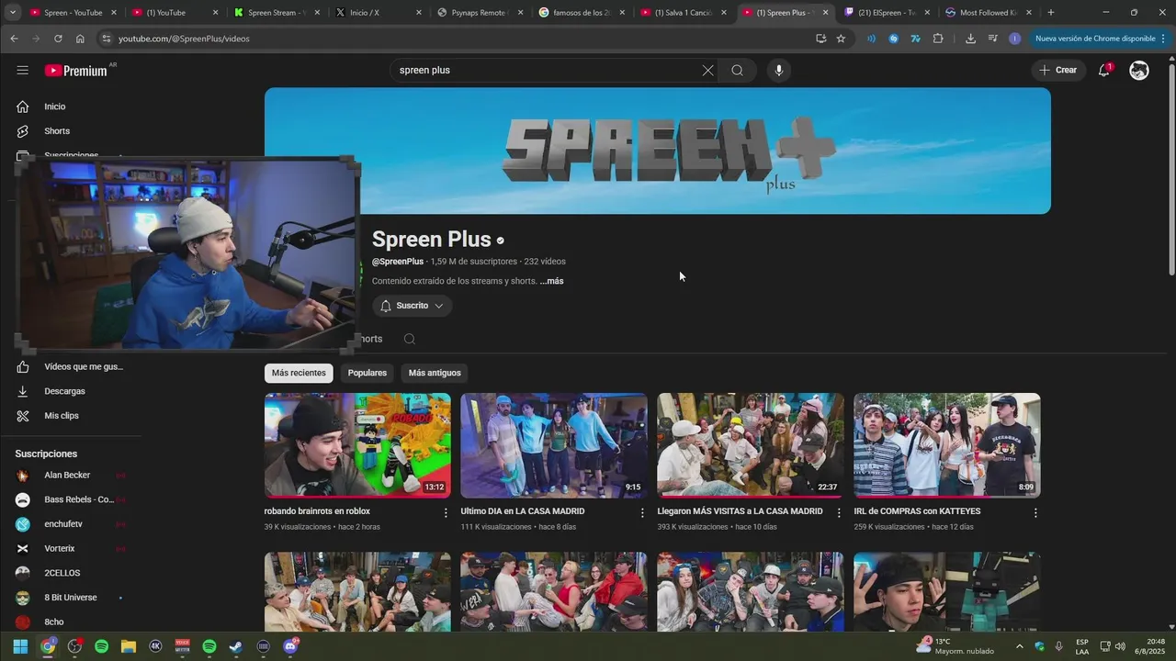Viewport: 1176px width, 661px height.
Task: Click the Nueva versión de Chrome disponible button
Action: [x=1095, y=39]
